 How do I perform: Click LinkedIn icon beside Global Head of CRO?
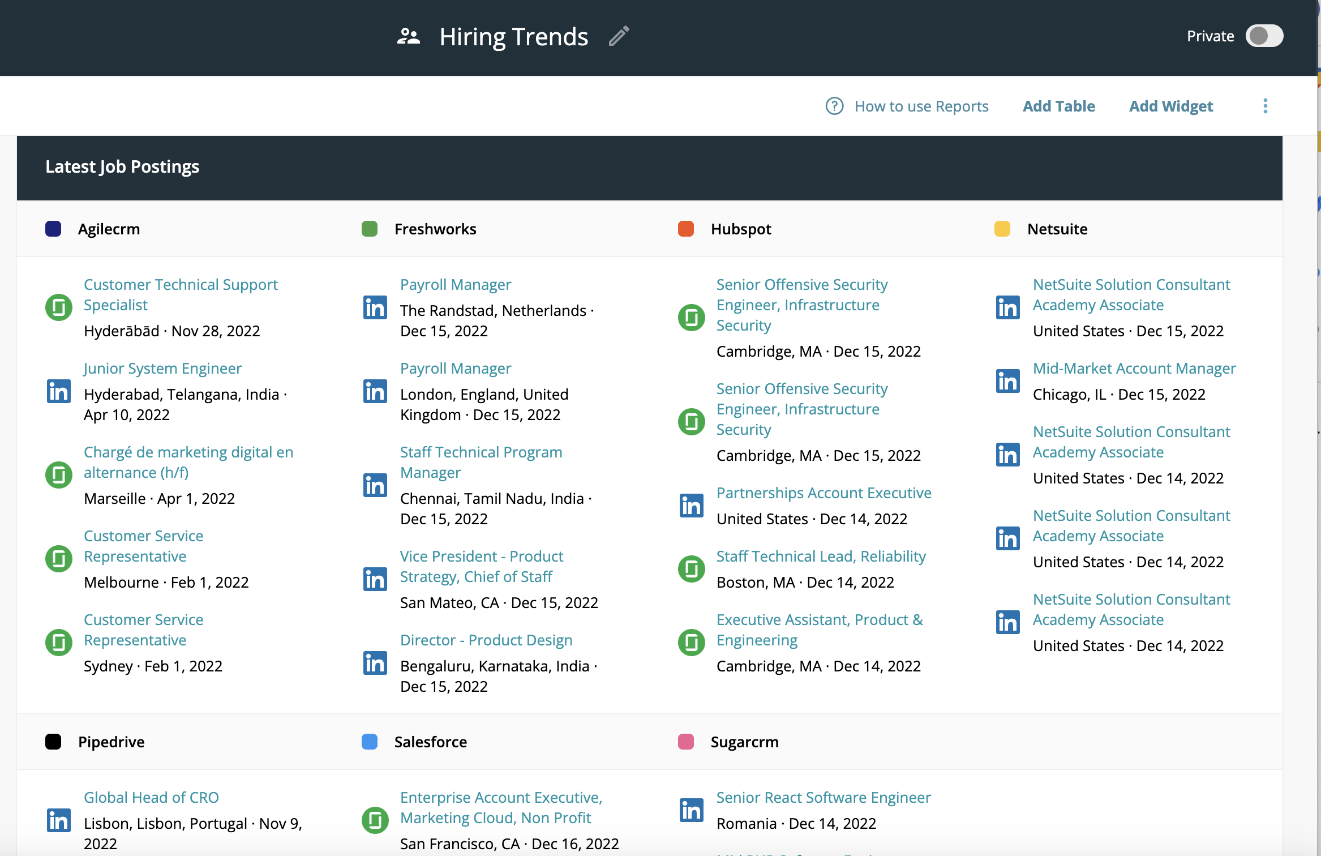point(59,820)
